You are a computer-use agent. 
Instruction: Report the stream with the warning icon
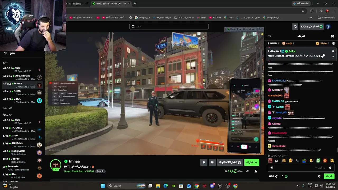(x=256, y=171)
